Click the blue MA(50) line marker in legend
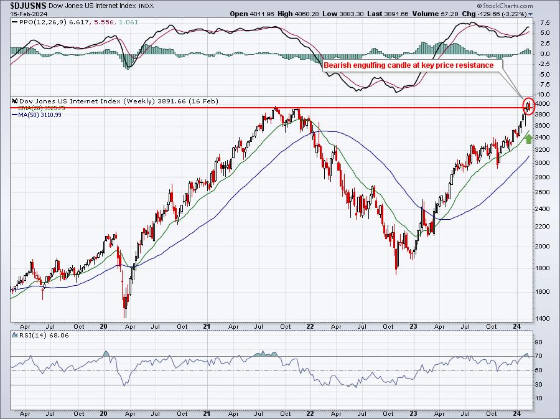The image size is (560, 419). click(15, 115)
